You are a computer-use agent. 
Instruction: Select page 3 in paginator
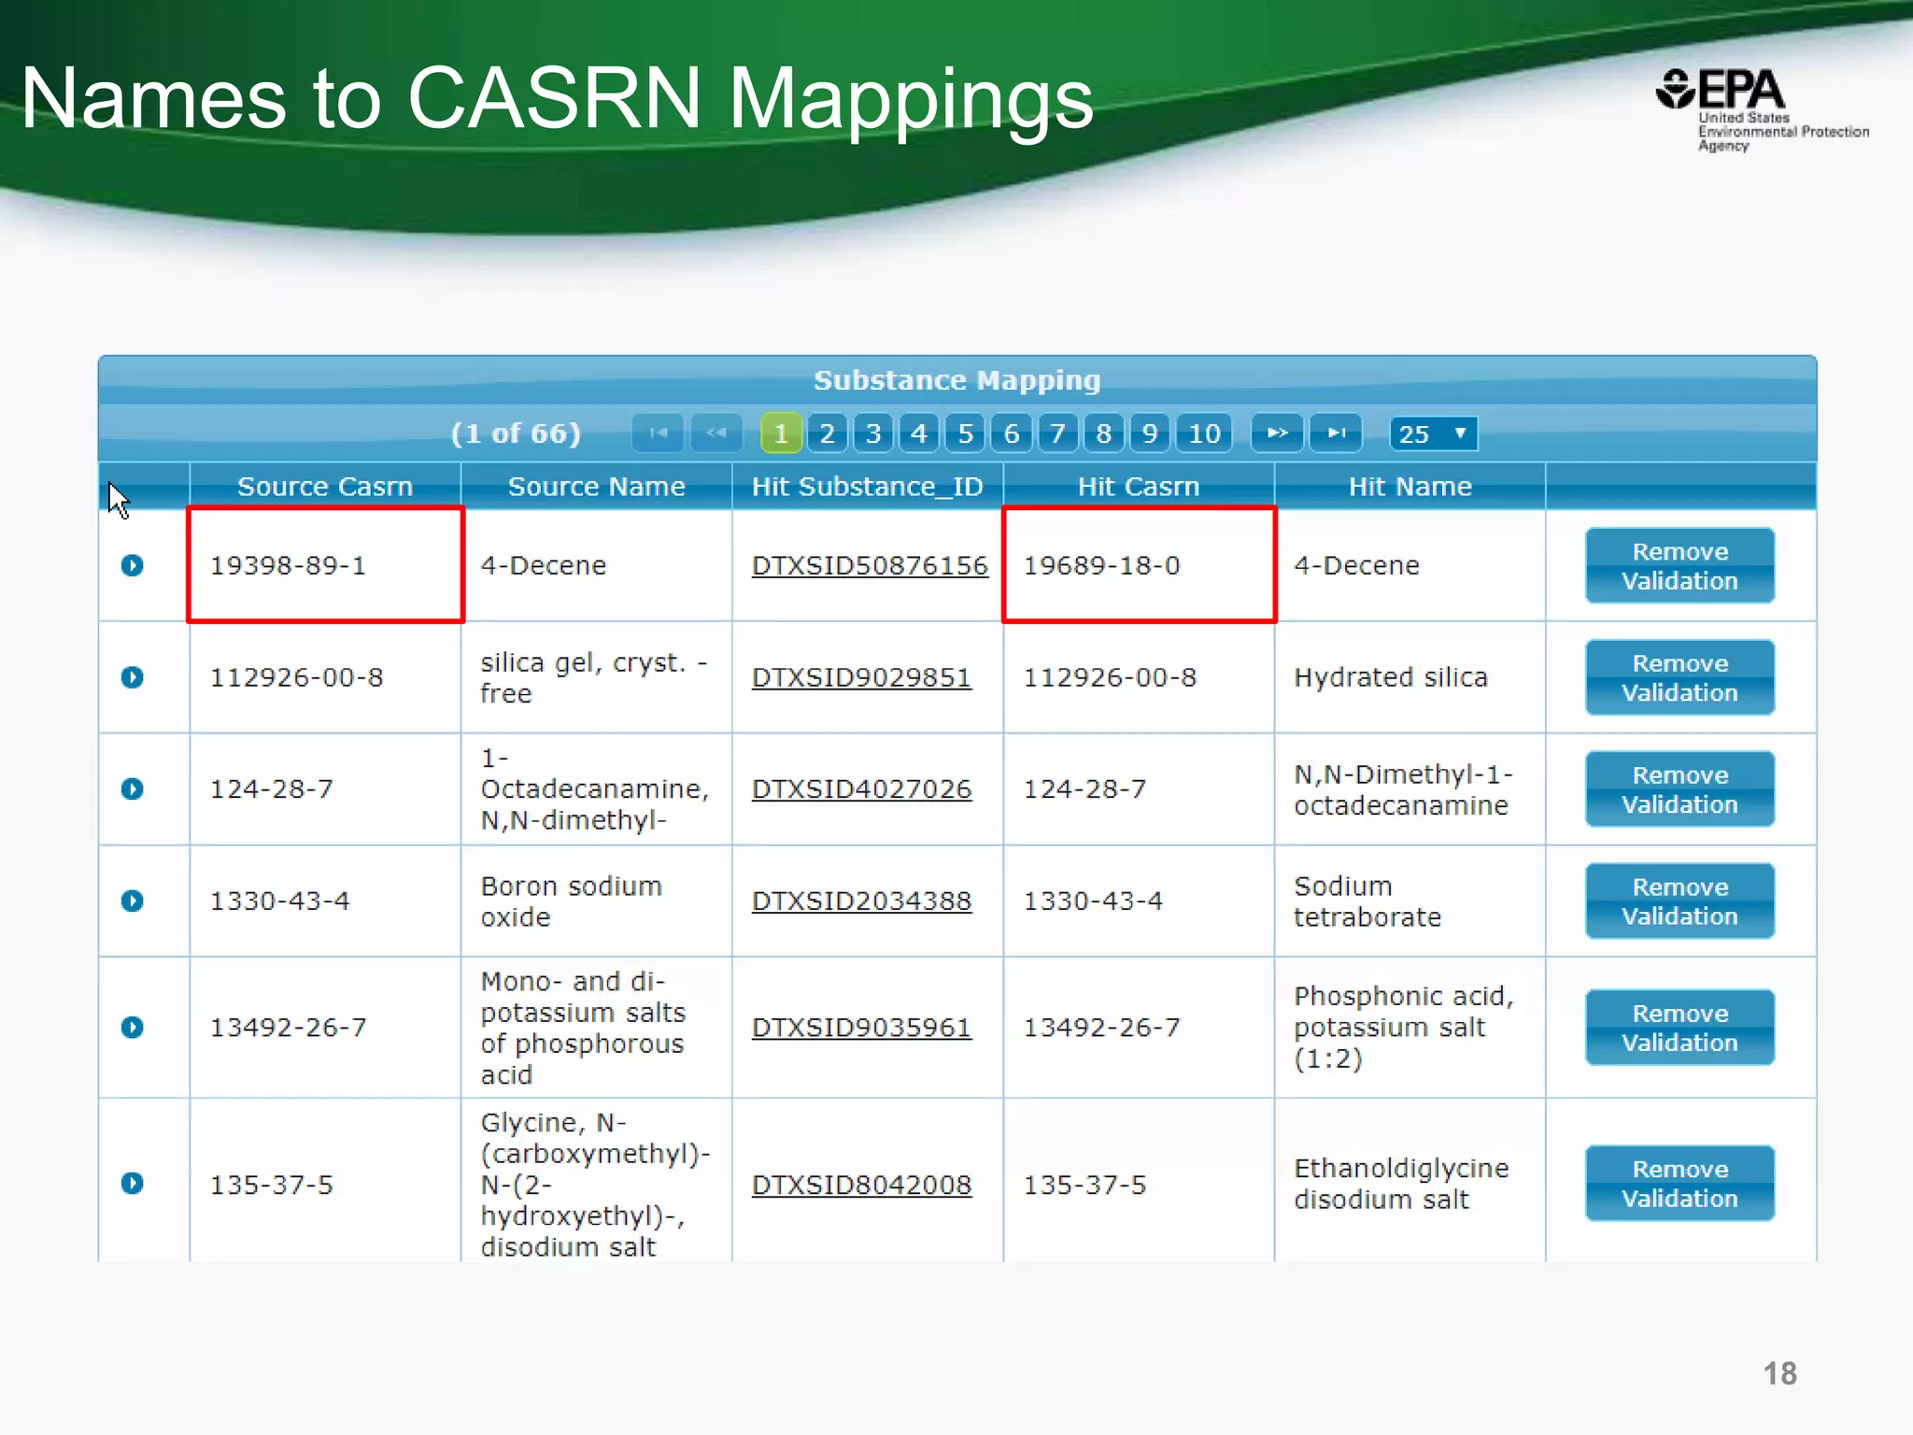pos(873,433)
